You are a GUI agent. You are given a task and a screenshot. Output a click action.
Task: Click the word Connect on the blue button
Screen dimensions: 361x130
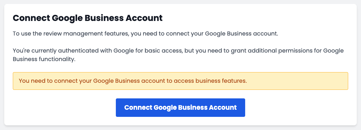tap(138, 108)
